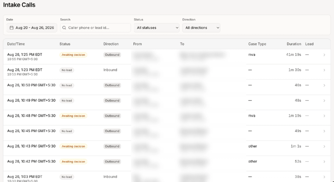The image size is (334, 182).
Task: Click the From column header
Action: pos(137,44)
